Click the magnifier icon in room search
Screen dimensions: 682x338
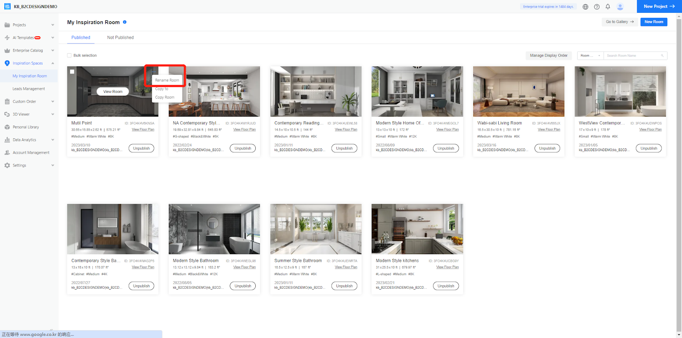click(x=662, y=56)
